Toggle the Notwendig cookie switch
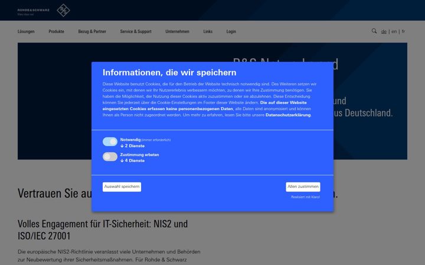The width and height of the screenshot is (425, 265). tap(110, 141)
